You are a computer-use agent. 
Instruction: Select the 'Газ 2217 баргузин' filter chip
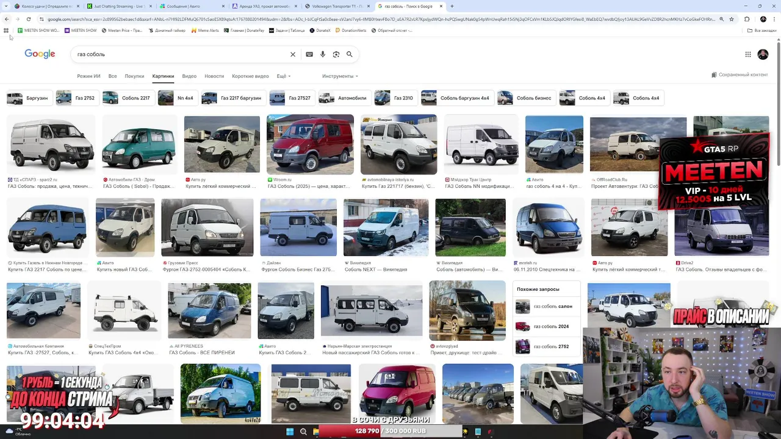click(232, 98)
